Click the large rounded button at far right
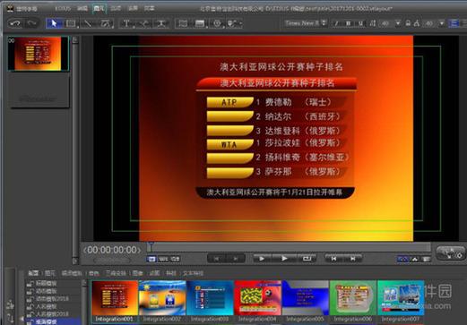 tap(451, 253)
